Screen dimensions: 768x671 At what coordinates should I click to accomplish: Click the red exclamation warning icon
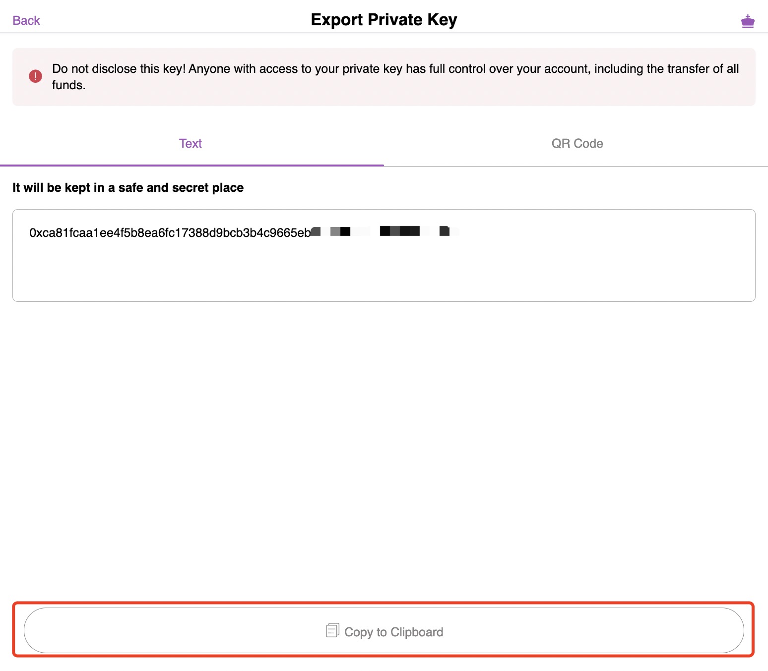[x=35, y=76]
